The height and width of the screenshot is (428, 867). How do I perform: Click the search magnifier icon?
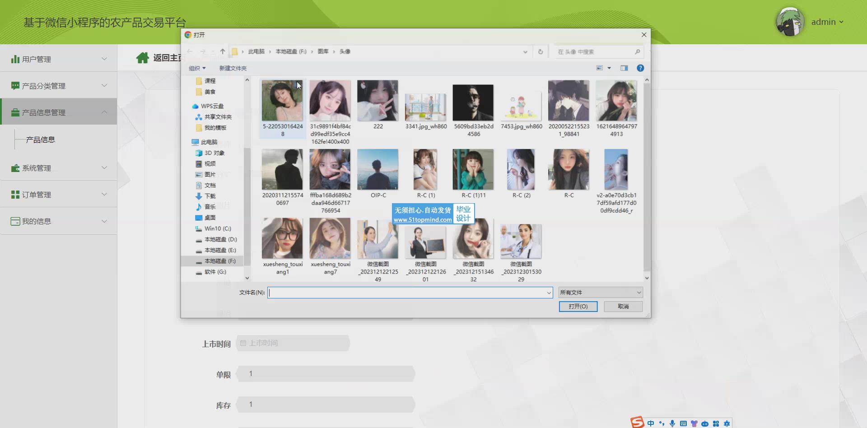(x=637, y=51)
